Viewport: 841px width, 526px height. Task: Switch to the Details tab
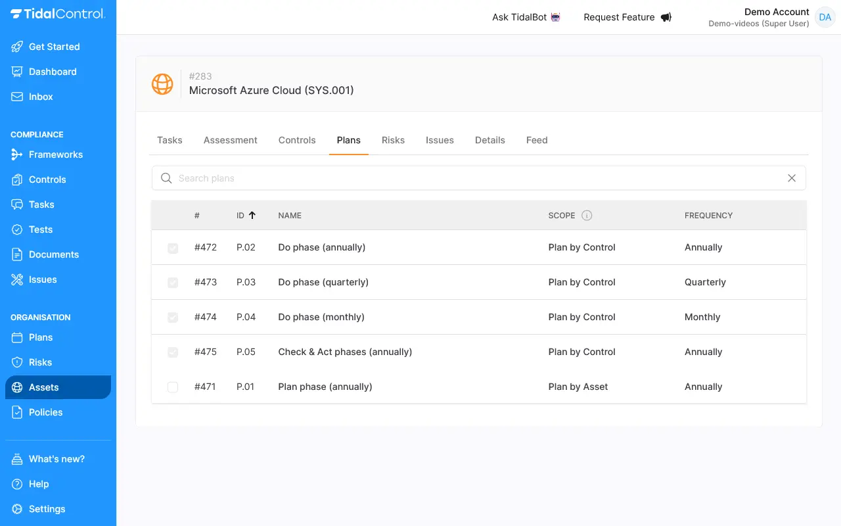490,140
